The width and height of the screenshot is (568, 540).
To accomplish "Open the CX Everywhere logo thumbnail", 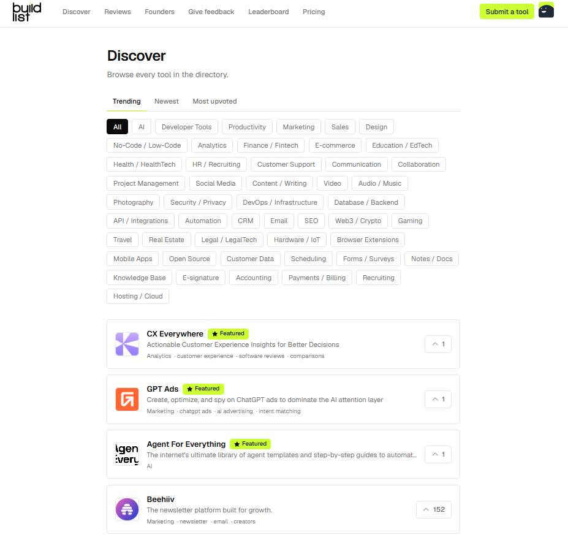I will [x=127, y=344].
